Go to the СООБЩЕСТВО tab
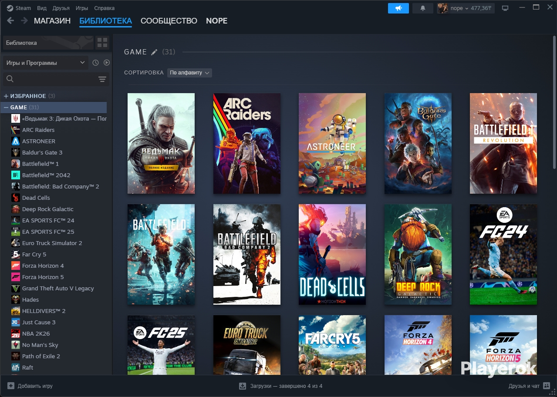 (x=169, y=21)
